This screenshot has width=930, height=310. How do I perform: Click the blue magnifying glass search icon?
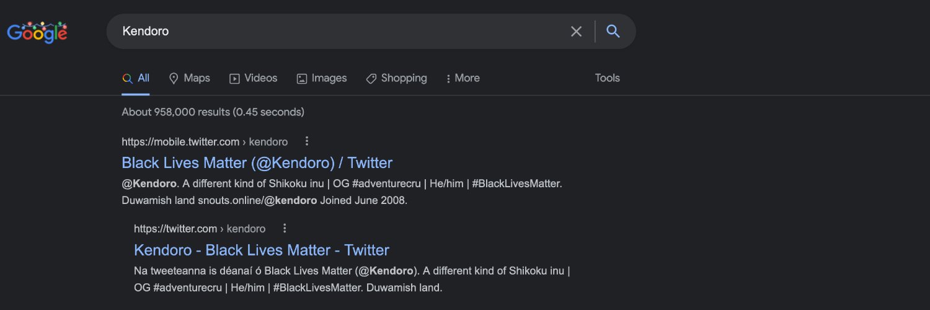(x=613, y=31)
